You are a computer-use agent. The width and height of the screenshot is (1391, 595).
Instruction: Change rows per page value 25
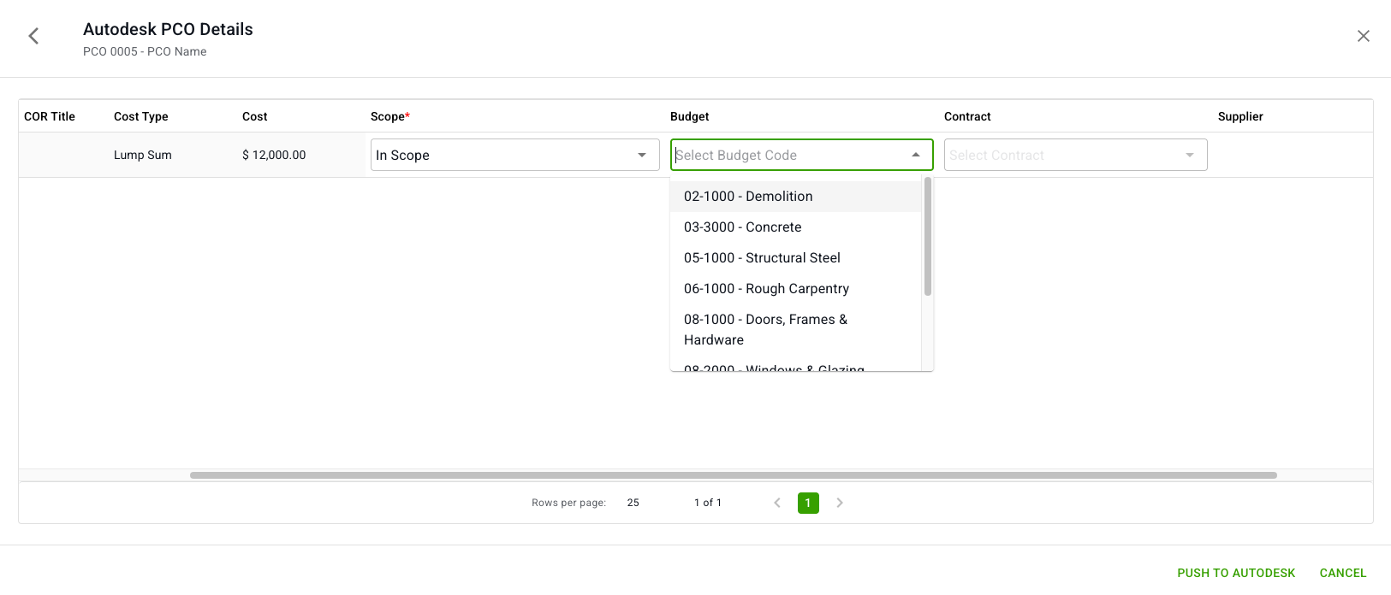pos(633,503)
